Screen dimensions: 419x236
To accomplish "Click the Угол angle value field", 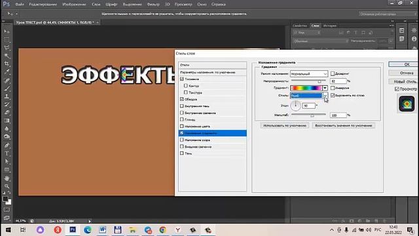I will coord(308,106).
